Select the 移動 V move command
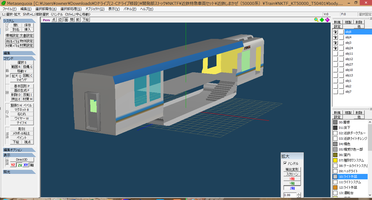 click(22, 71)
